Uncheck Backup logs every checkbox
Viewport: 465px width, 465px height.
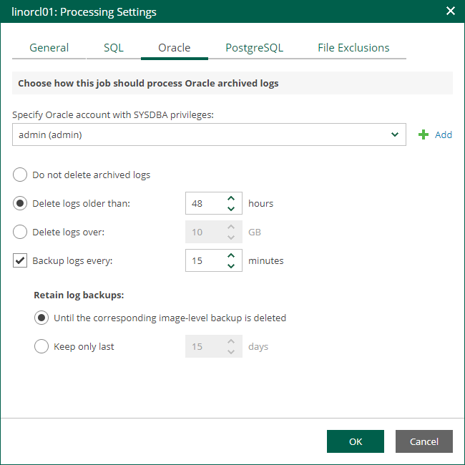(20, 260)
